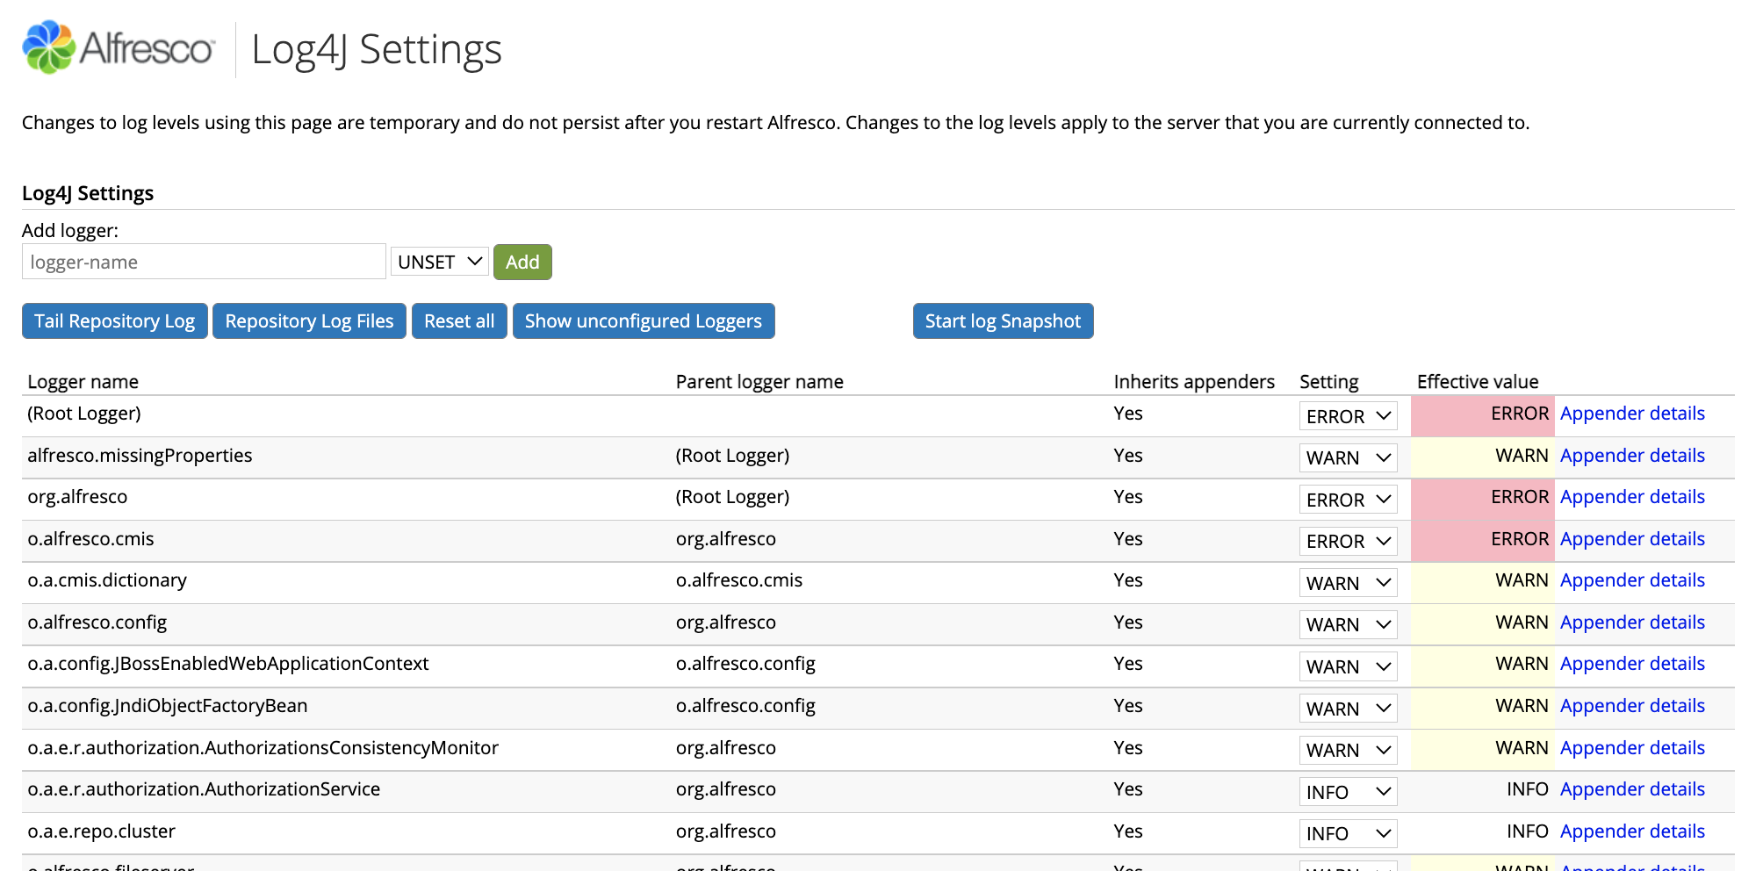Open Appender details for AuthorizationsConsistencyMonitor
Viewport: 1763px width, 871px height.
1632,748
